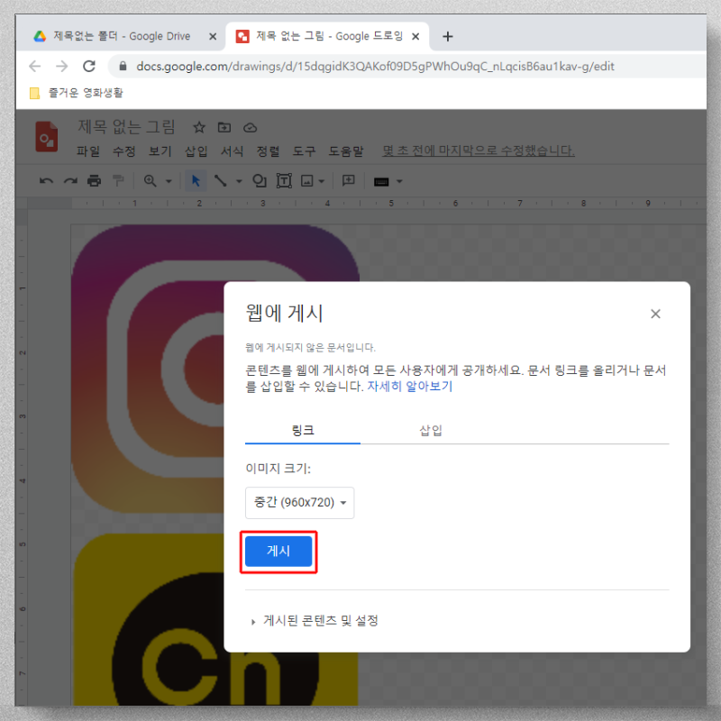Viewport: 721px width, 721px height.
Task: Open the 도움말 menu
Action: 346,151
